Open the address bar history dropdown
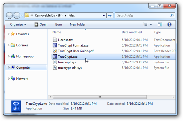 (x=104, y=15)
